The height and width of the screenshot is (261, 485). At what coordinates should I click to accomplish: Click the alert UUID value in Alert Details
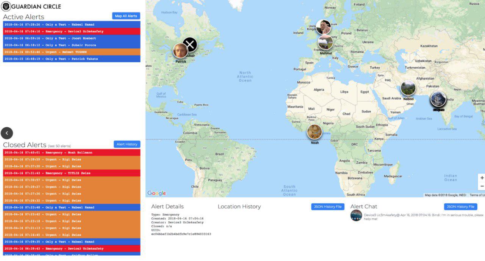[x=181, y=234]
